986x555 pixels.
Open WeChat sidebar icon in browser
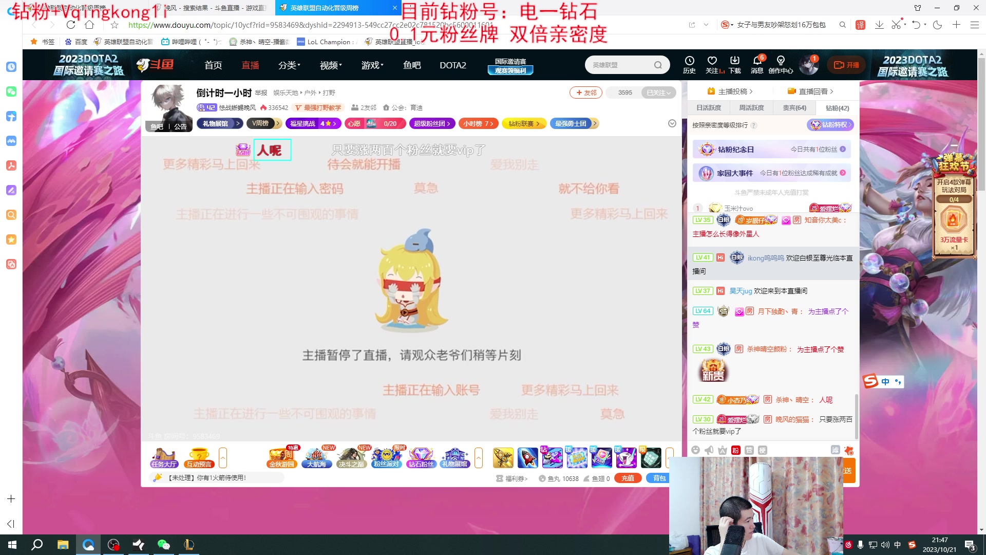point(11,91)
